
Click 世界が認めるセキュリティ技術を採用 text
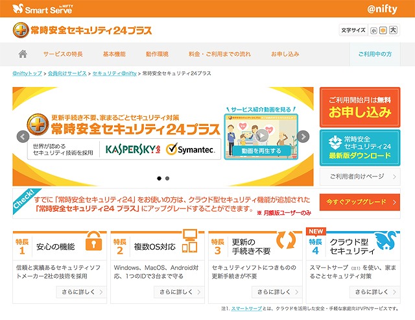[63, 149]
